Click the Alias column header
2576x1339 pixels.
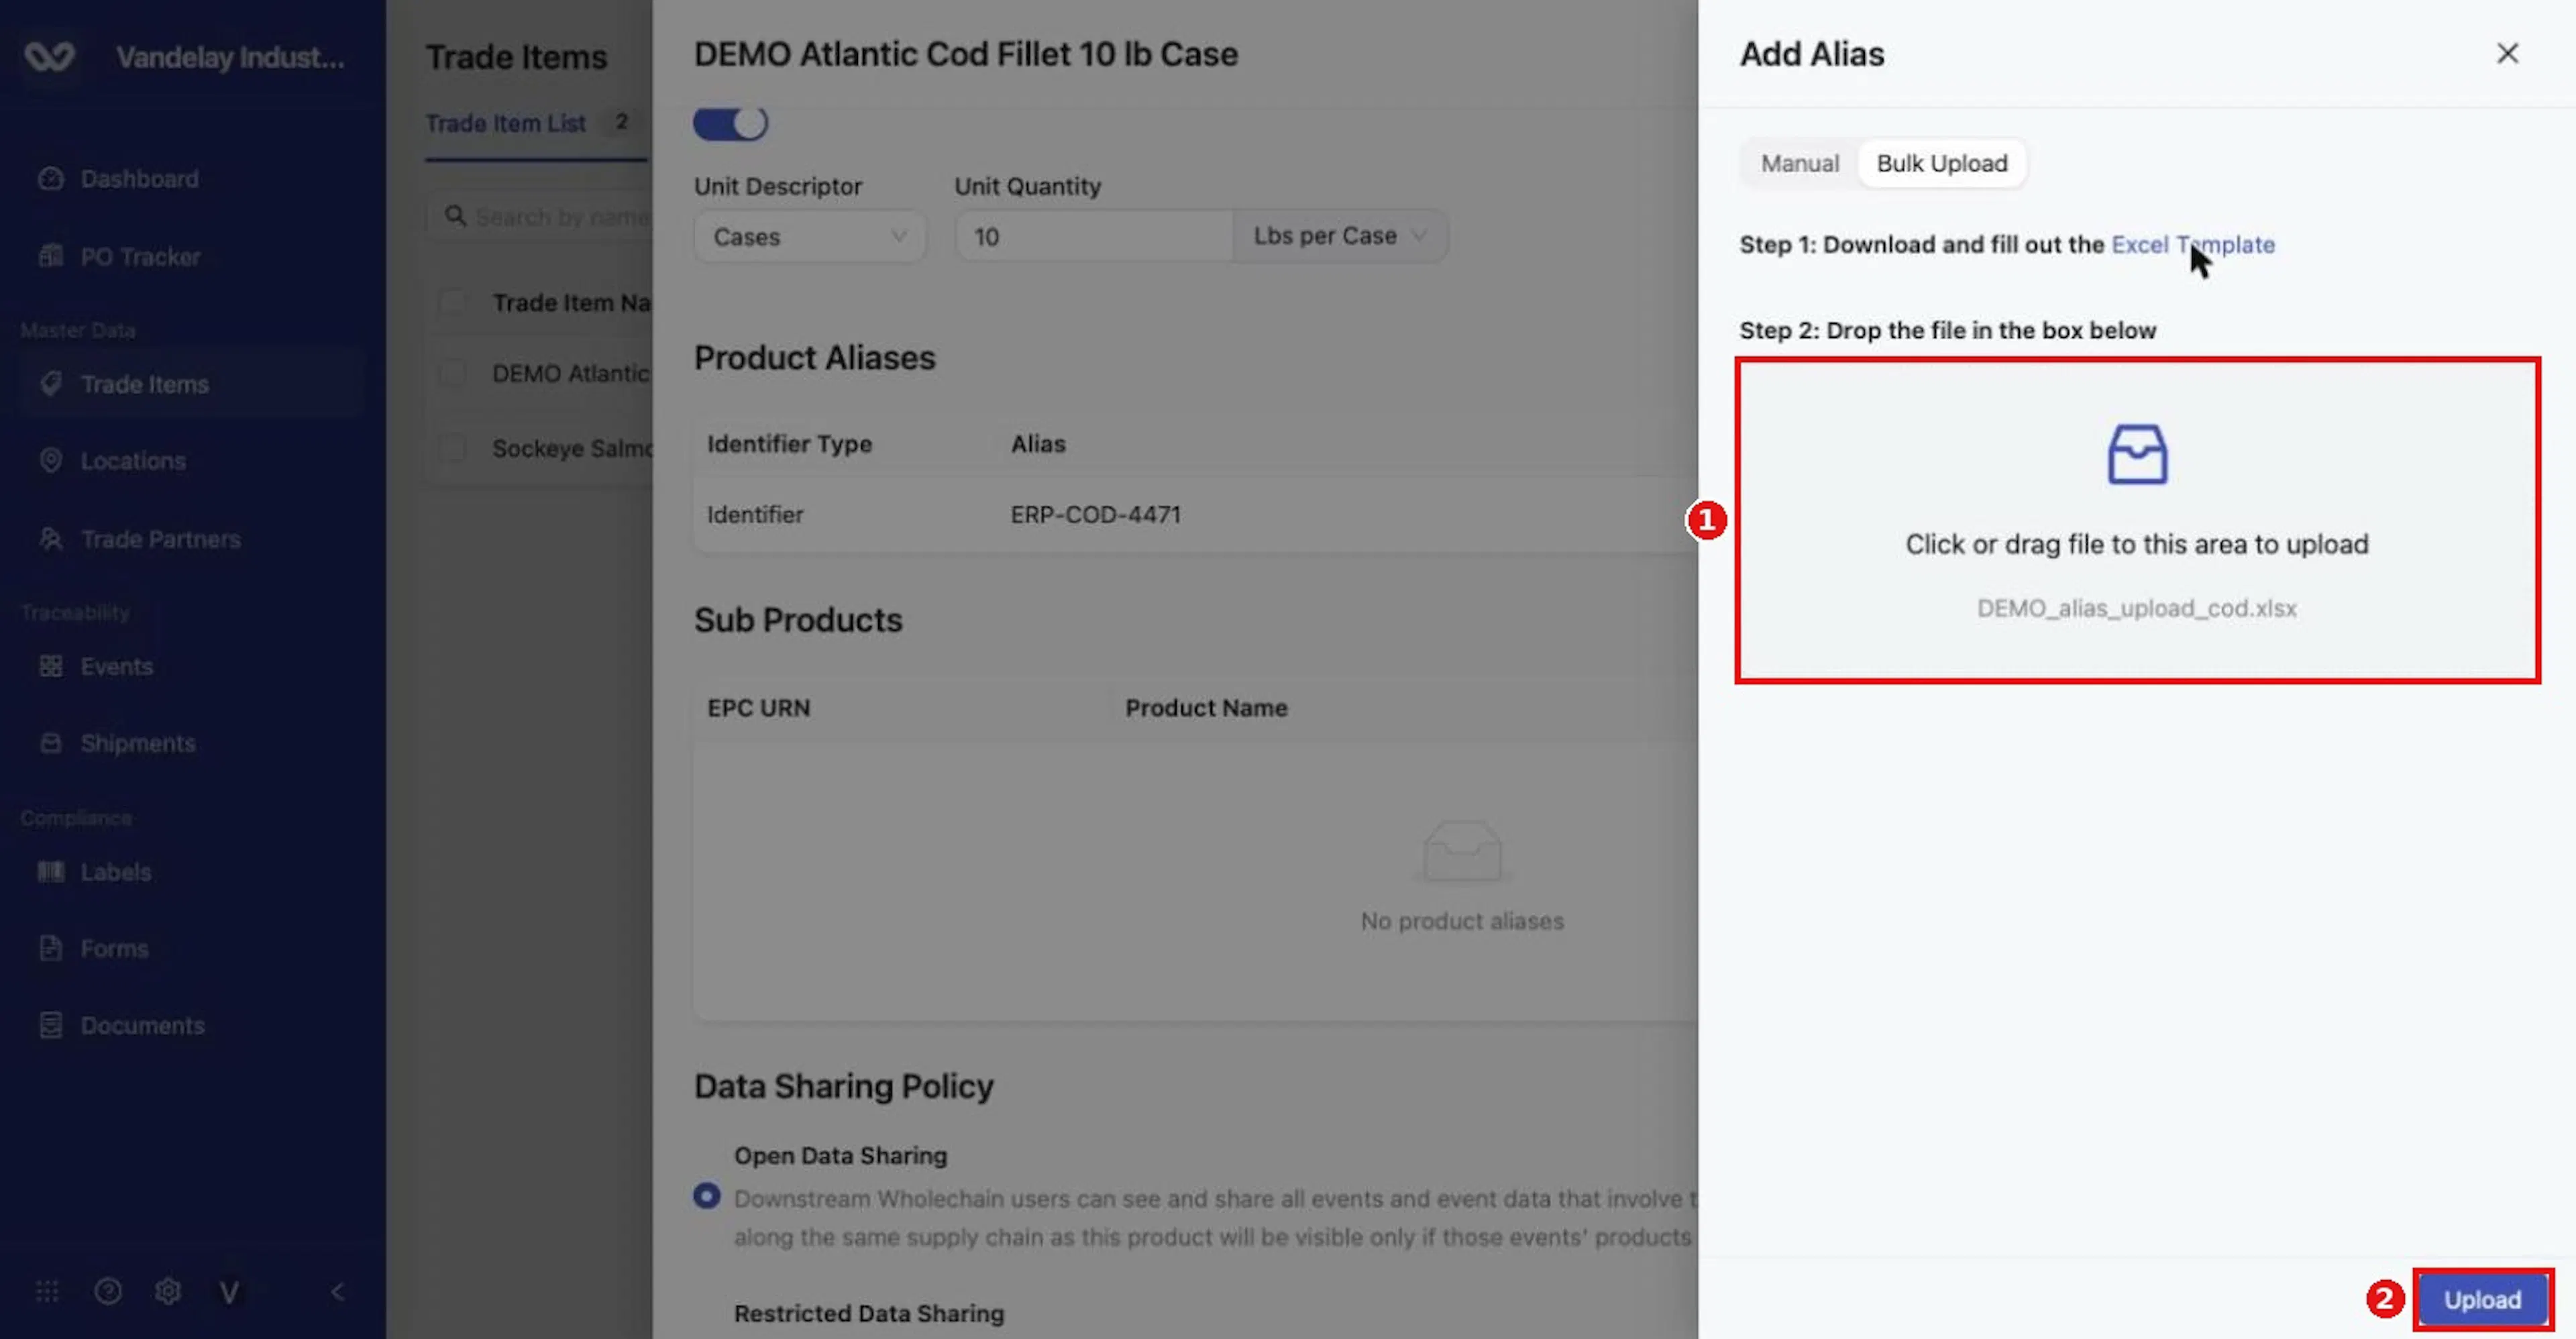(x=1038, y=443)
